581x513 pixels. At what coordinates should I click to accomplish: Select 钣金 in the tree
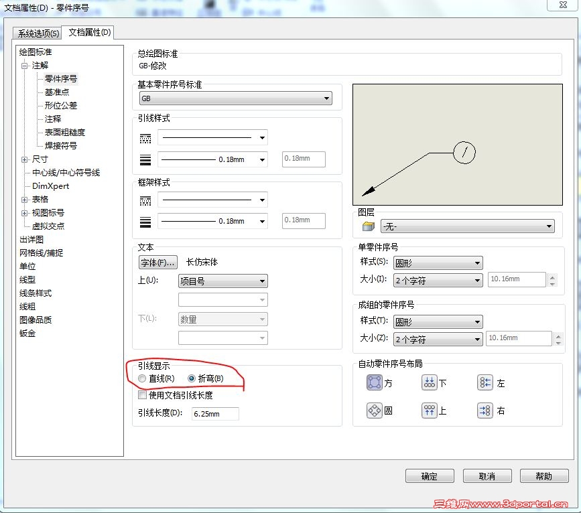pyautogui.click(x=27, y=334)
